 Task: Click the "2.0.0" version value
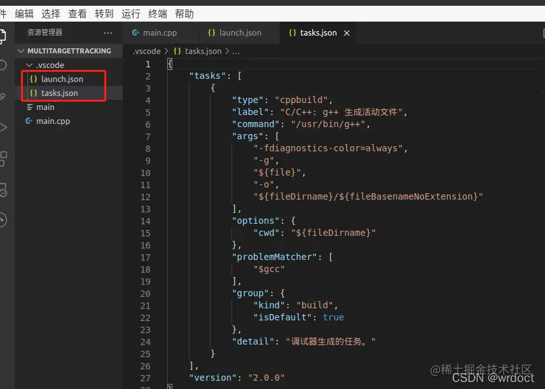266,378
